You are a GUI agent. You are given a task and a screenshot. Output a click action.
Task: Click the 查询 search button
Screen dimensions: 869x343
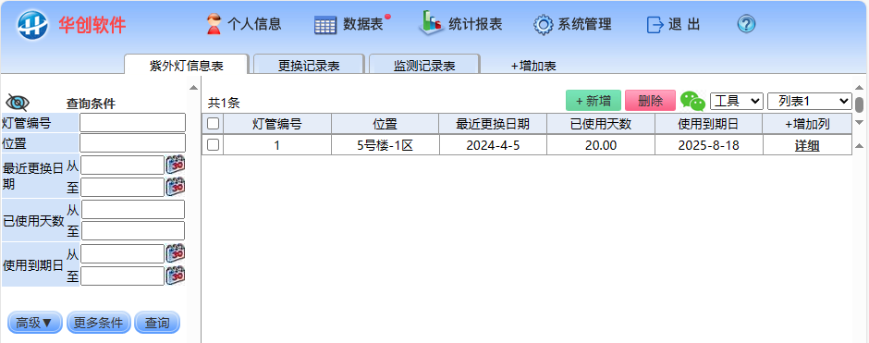pyautogui.click(x=157, y=323)
